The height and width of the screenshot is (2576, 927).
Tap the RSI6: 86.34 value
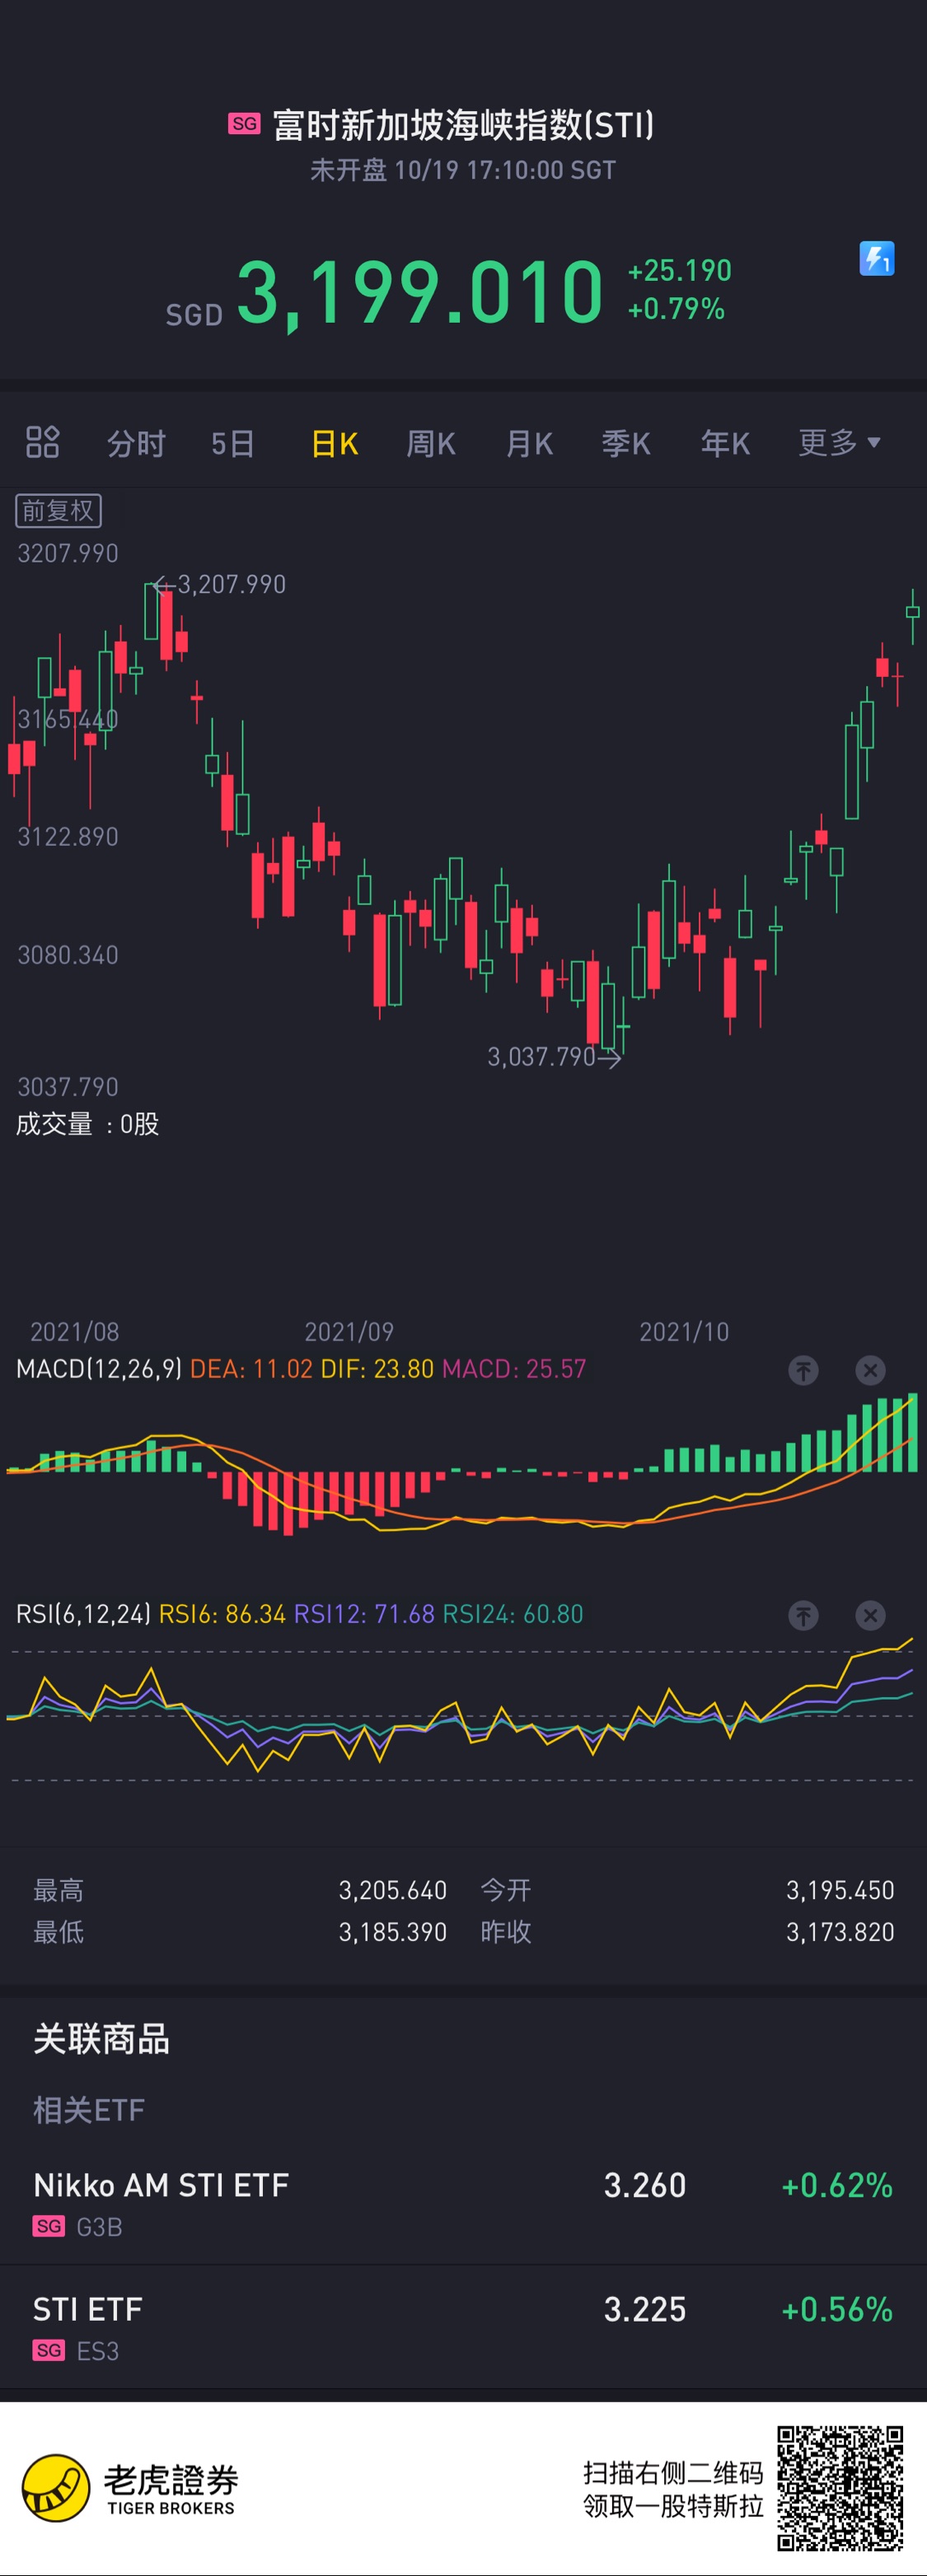pyautogui.click(x=222, y=1614)
